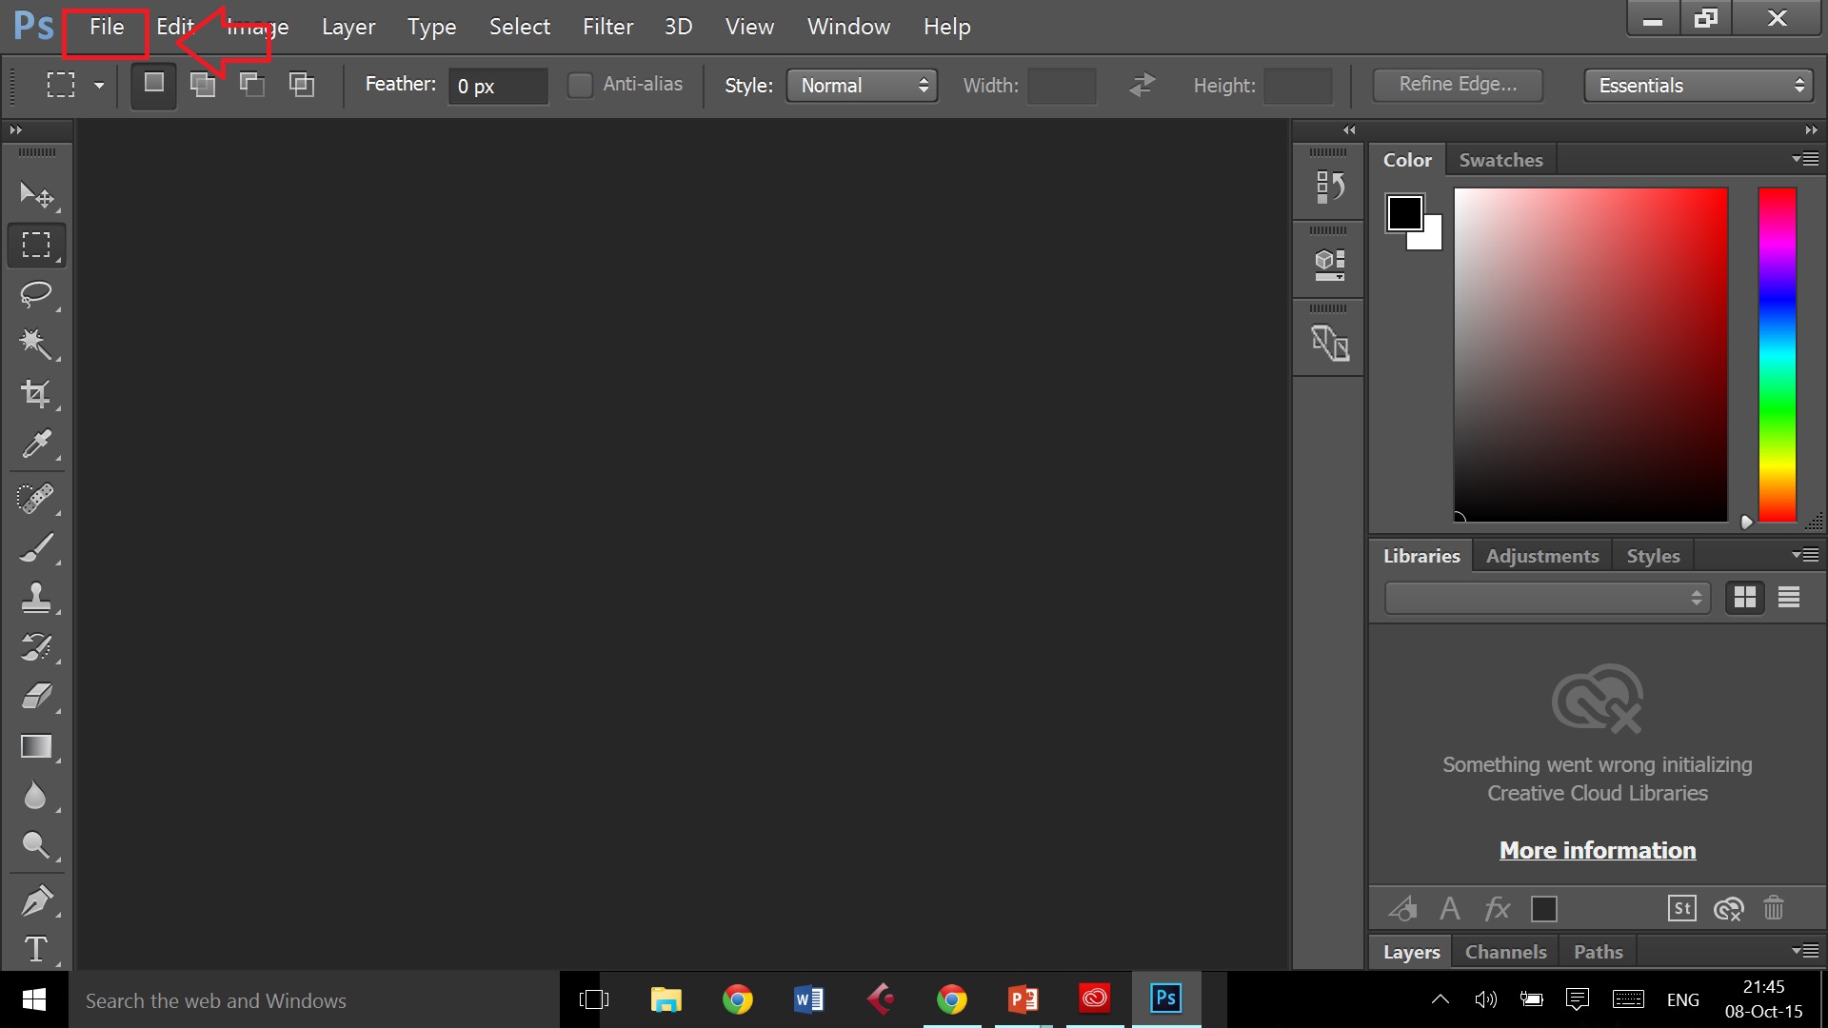Switch to the Swatches tab
This screenshot has width=1828, height=1028.
click(1500, 159)
